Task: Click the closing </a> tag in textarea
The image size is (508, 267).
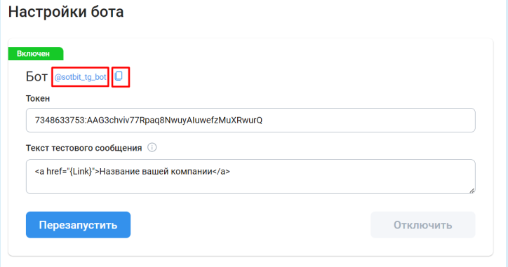Action: pyautogui.click(x=221, y=171)
